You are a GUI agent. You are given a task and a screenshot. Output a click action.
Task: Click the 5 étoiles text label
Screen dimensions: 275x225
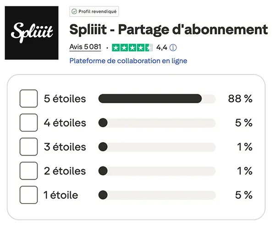click(x=65, y=99)
